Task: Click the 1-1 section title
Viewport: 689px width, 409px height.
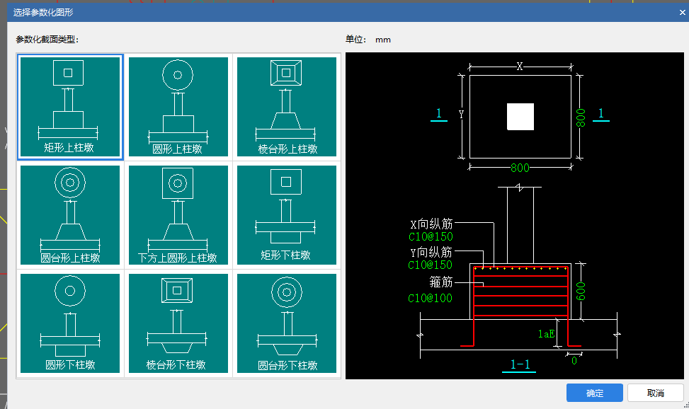Action: tap(520, 364)
